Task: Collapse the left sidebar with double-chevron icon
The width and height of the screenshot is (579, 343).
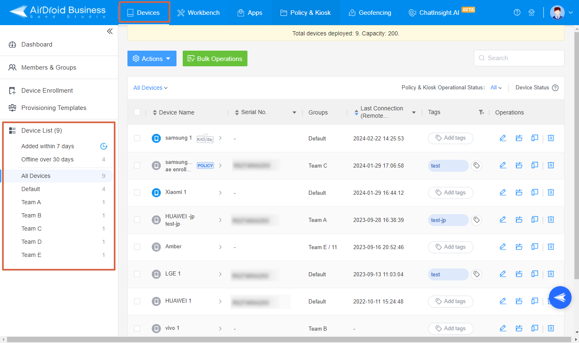Action: tap(110, 31)
